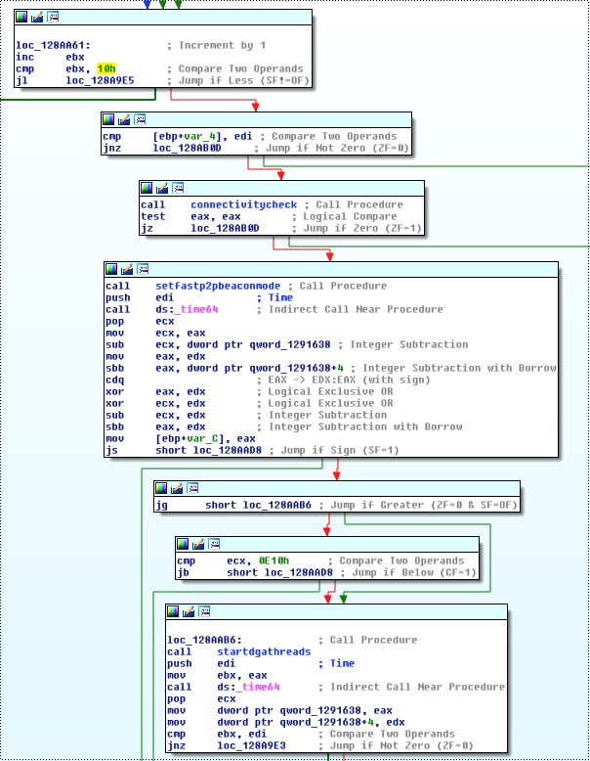Click third title icon on 'cmp [ebp+var_4], edi' block

[140, 119]
